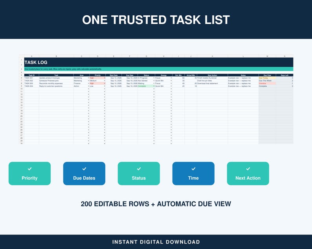Click the Priority column header cell
312x249 pixels.
(x=97, y=75)
